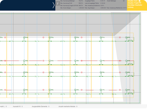Screen dimensions: 147x110
Task: Select the fastener circle labeled 75% in top rail
Action: pyautogui.click(x=50, y=38)
